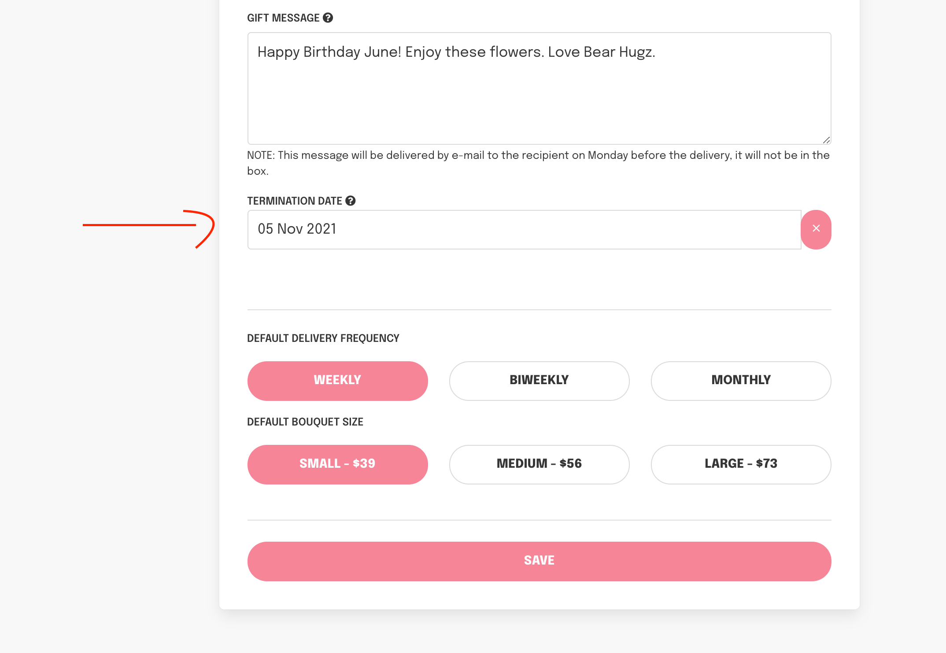
Task: Click the Gift Message help icon
Action: [x=328, y=18]
